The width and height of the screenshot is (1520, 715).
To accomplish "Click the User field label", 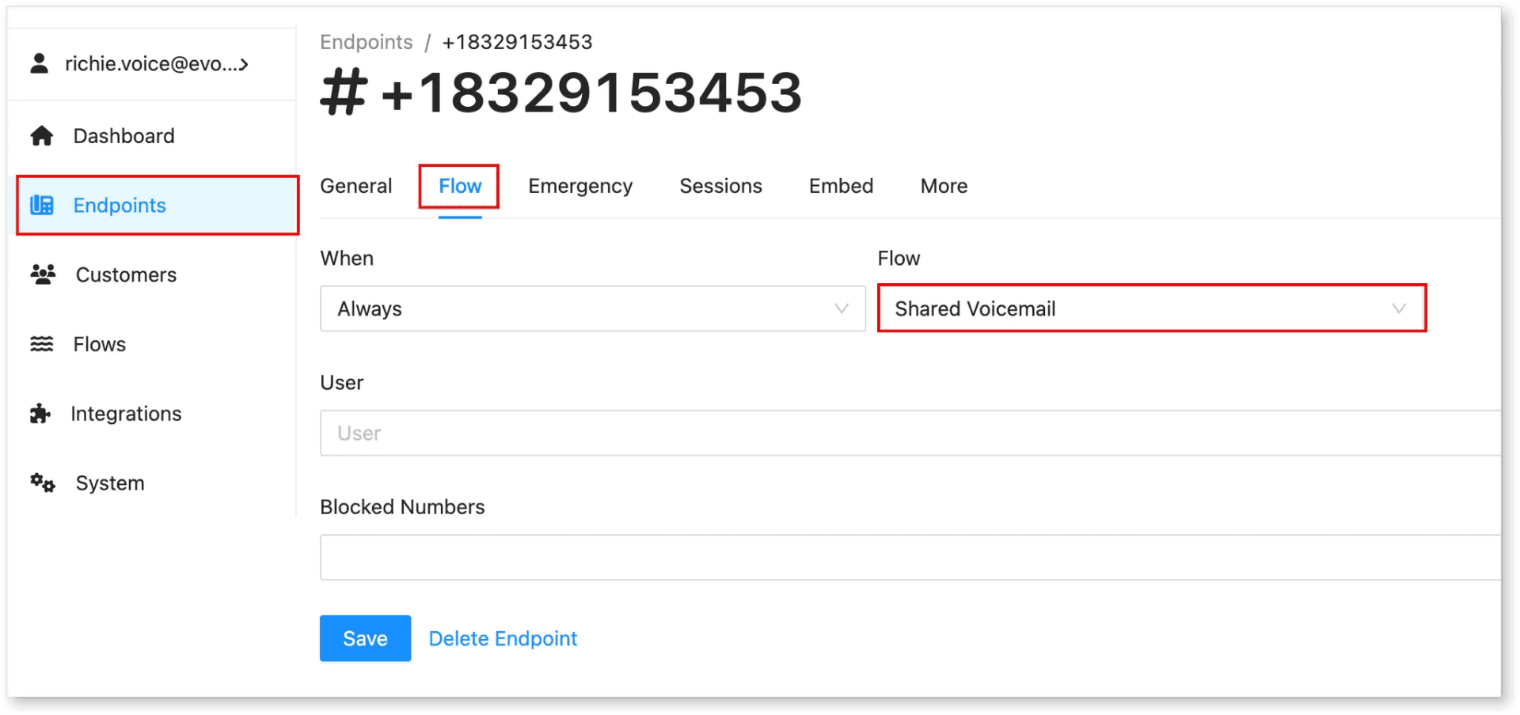I will click(x=342, y=383).
